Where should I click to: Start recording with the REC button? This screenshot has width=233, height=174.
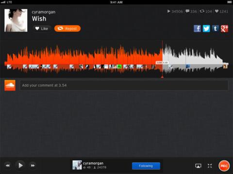point(224,166)
